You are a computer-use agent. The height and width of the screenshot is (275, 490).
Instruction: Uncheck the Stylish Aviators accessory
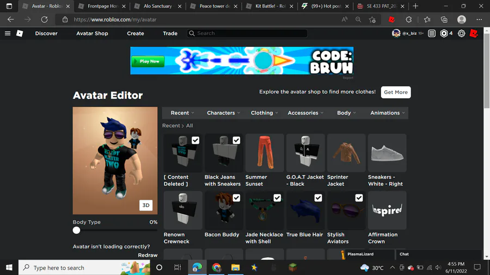pos(359,198)
